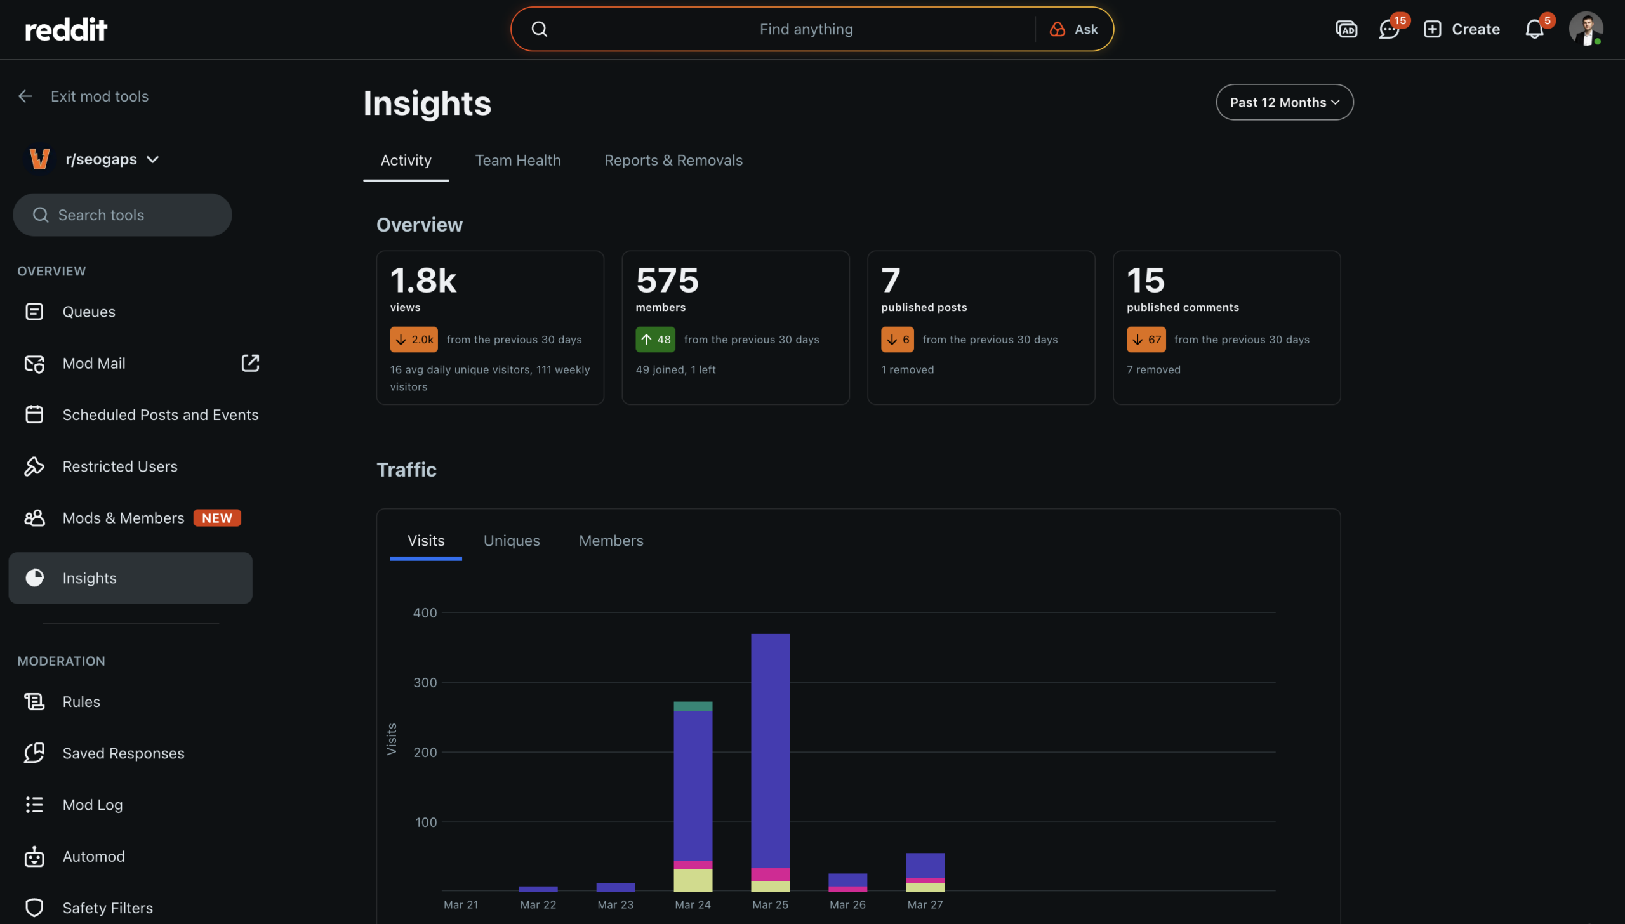Open Mod Mail external link icon

coord(250,363)
